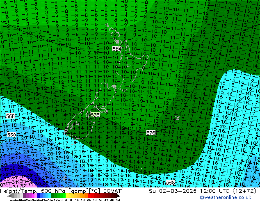The width and height of the screenshot is (260, 201).
Task: Click the '-54' value under the colour scale
Action: pos(13,200)
